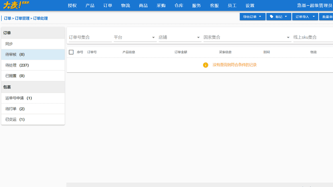
Task: Click the 订单号集合 input field
Action: coord(90,37)
